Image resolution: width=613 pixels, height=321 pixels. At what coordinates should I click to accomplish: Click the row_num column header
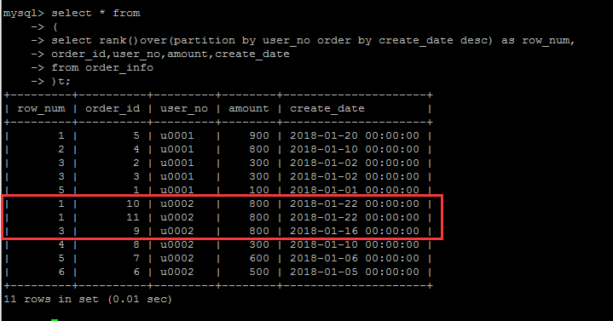coord(41,109)
